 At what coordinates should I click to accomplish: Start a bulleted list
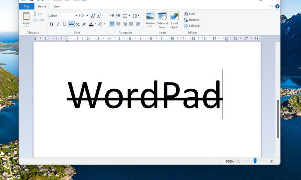coord(125,16)
